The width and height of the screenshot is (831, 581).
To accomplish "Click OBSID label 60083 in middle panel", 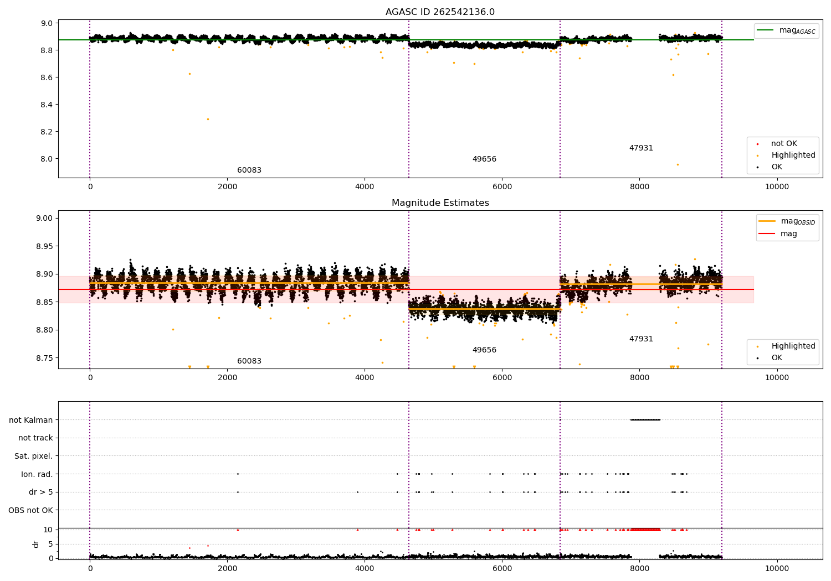I will [x=249, y=361].
